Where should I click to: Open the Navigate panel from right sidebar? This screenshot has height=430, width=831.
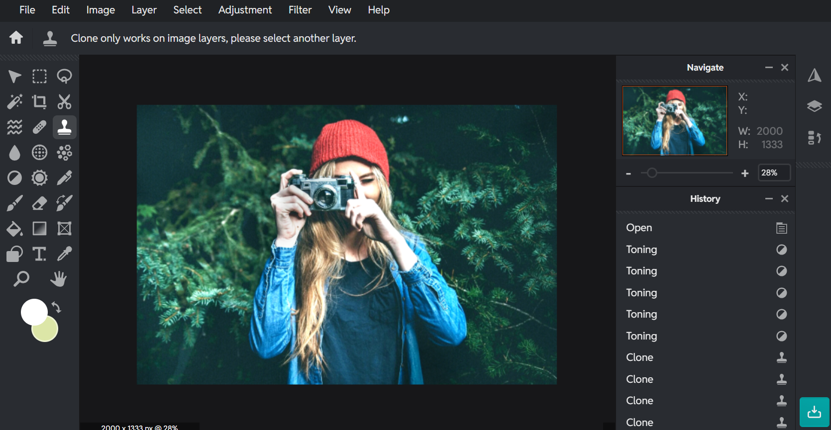[814, 76]
